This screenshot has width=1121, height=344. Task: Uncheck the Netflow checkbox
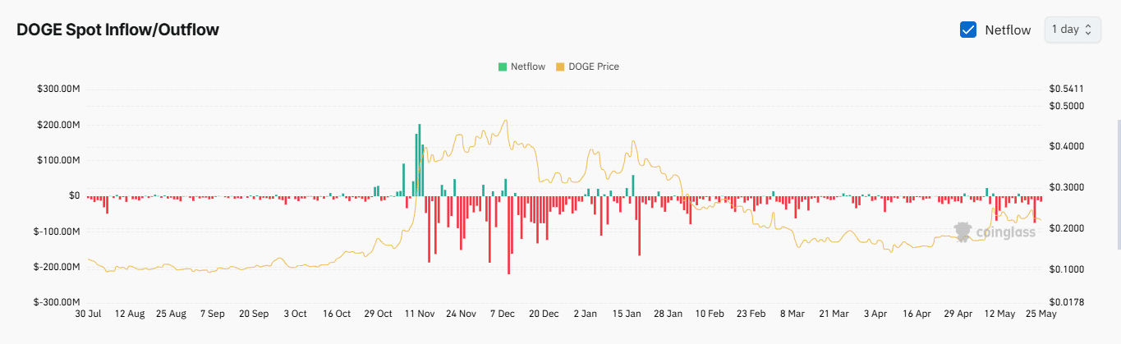coord(967,30)
